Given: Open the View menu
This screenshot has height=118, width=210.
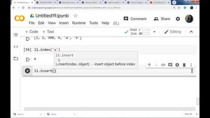Looking at the screenshot, I should [52, 23].
